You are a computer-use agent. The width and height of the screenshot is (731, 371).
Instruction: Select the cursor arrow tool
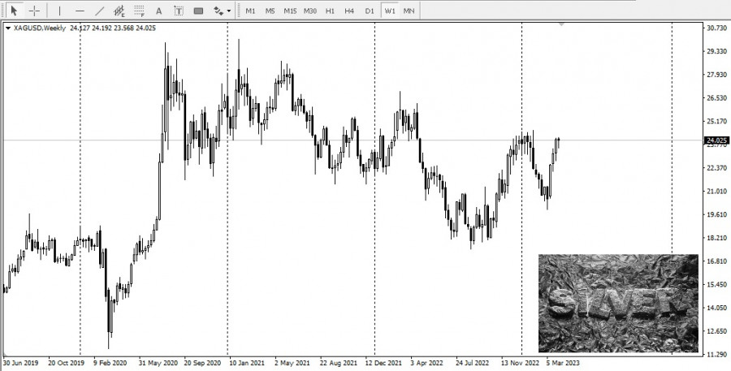point(14,11)
